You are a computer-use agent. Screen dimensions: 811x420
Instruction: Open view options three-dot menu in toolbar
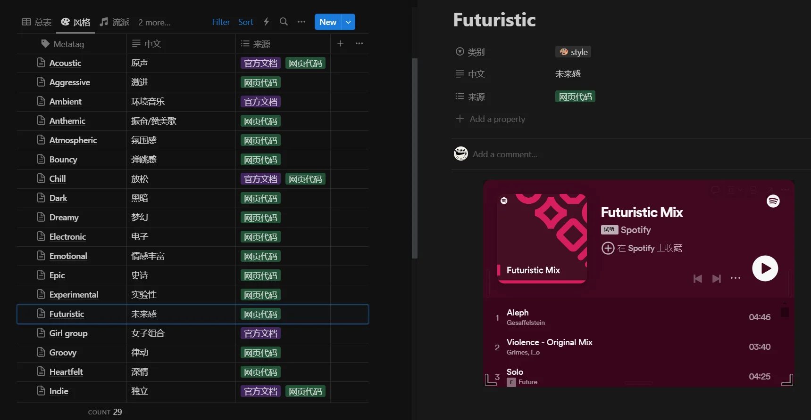(x=301, y=22)
